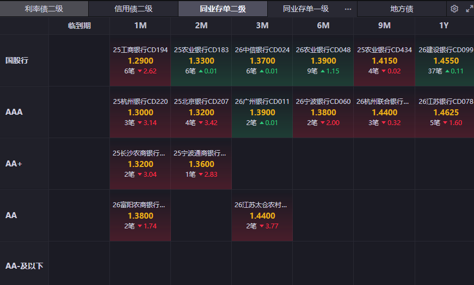Click the 1.3600 yield value
The width and height of the screenshot is (474, 285).
pyautogui.click(x=201, y=164)
